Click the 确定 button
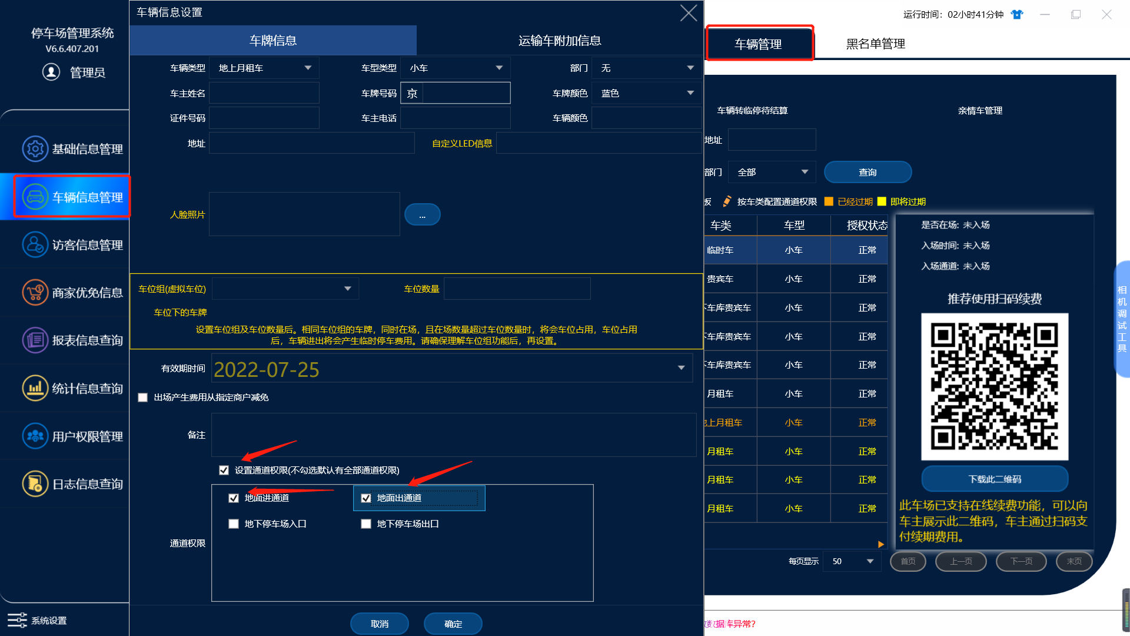This screenshot has height=636, width=1130. (453, 624)
